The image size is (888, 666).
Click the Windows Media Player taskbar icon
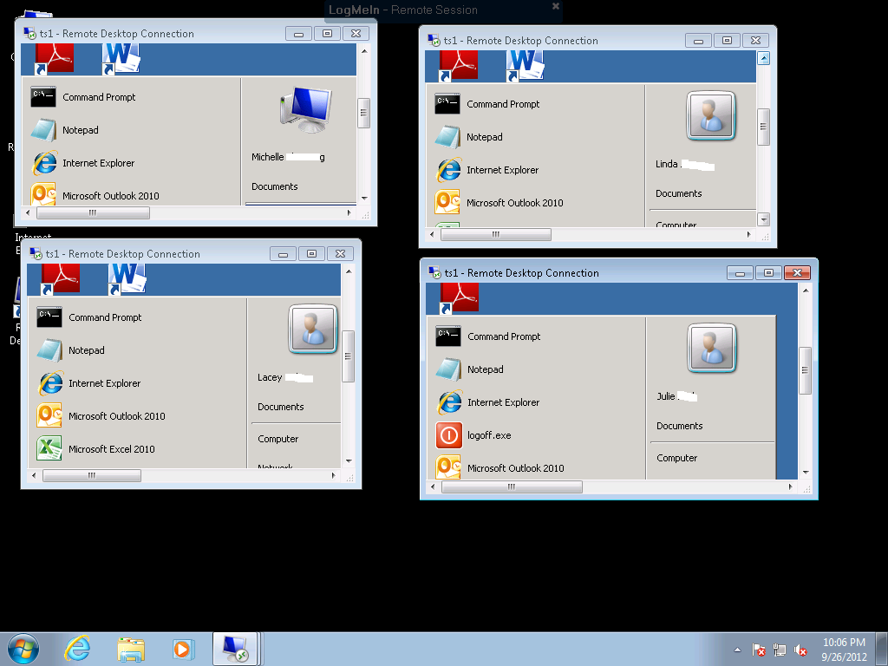click(182, 649)
